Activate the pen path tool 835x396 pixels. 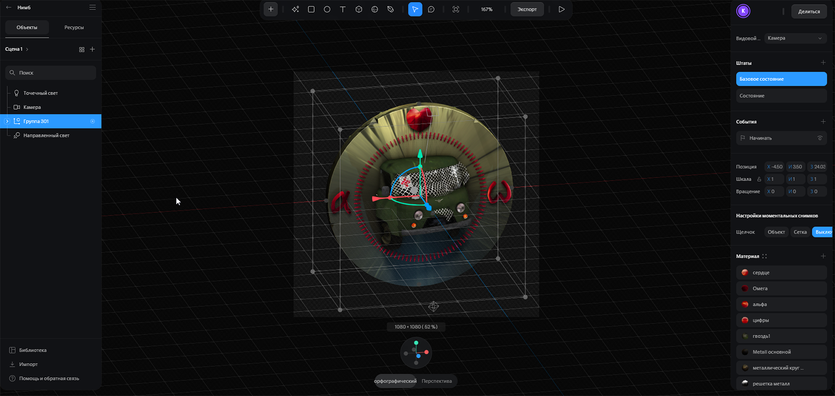[390, 9]
